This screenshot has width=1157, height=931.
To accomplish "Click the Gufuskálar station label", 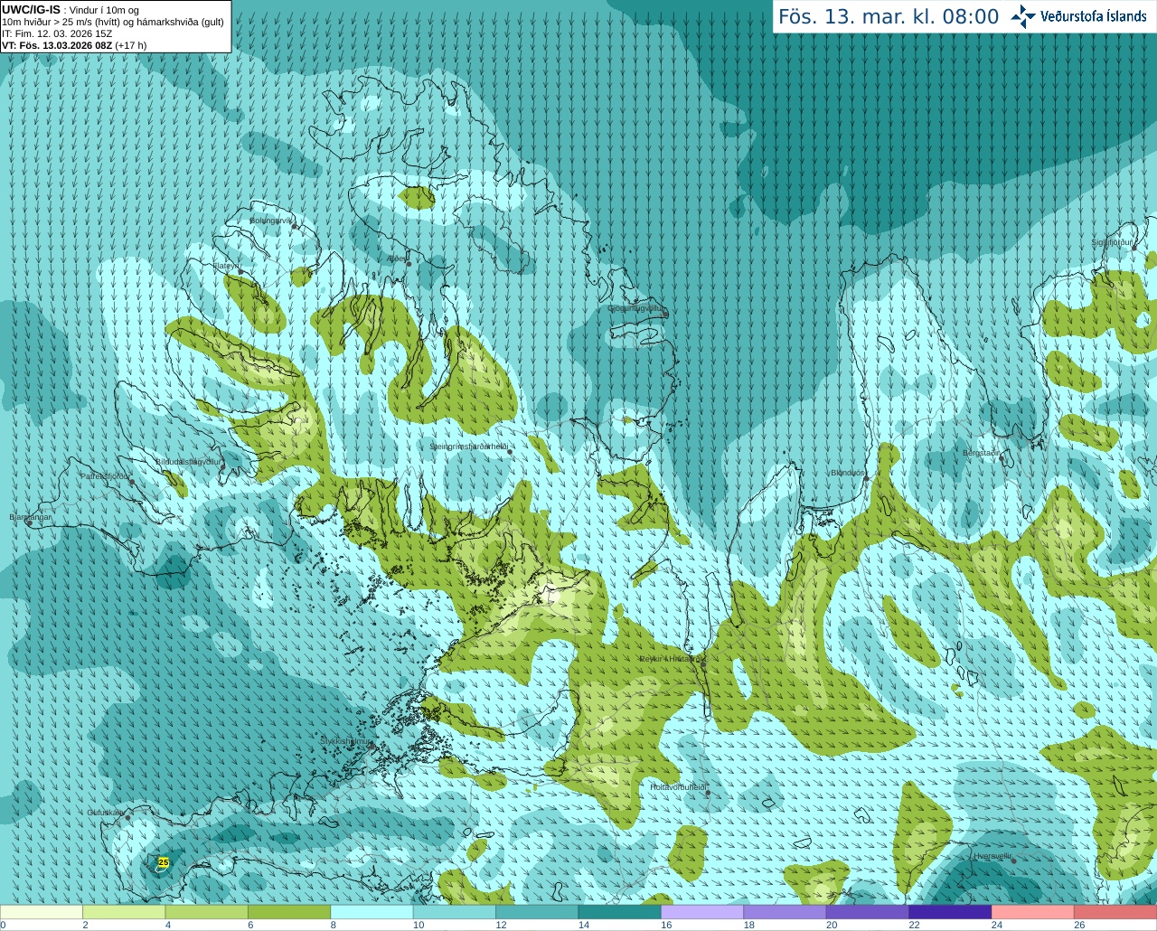I will tap(105, 812).
